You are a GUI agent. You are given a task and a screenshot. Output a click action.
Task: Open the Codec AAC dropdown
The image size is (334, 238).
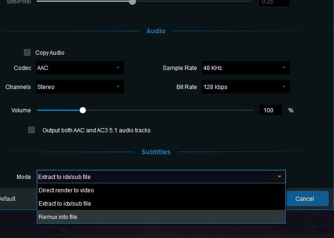point(80,68)
